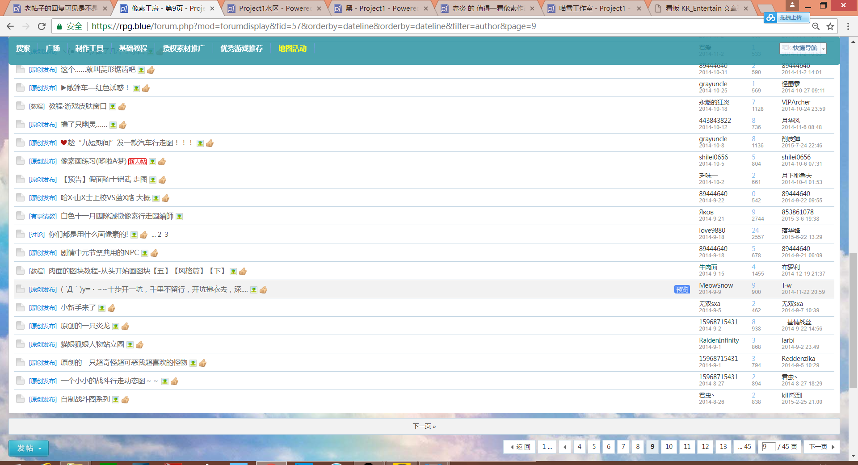Open the 基础教程 navigation item
The image size is (858, 465).
133,48
